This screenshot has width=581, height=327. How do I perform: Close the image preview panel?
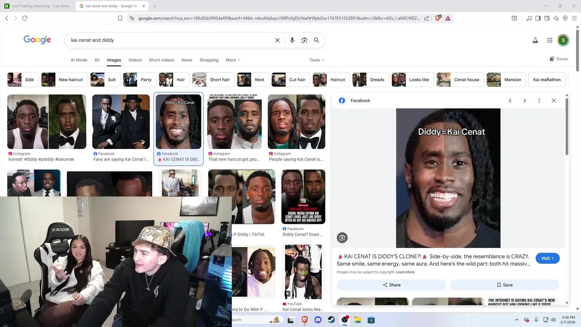click(x=554, y=100)
